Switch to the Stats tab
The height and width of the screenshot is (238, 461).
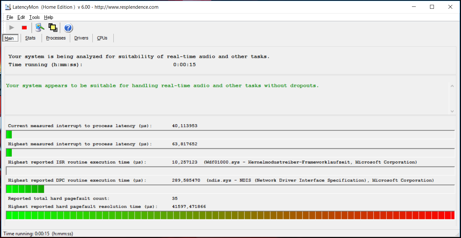coord(30,38)
